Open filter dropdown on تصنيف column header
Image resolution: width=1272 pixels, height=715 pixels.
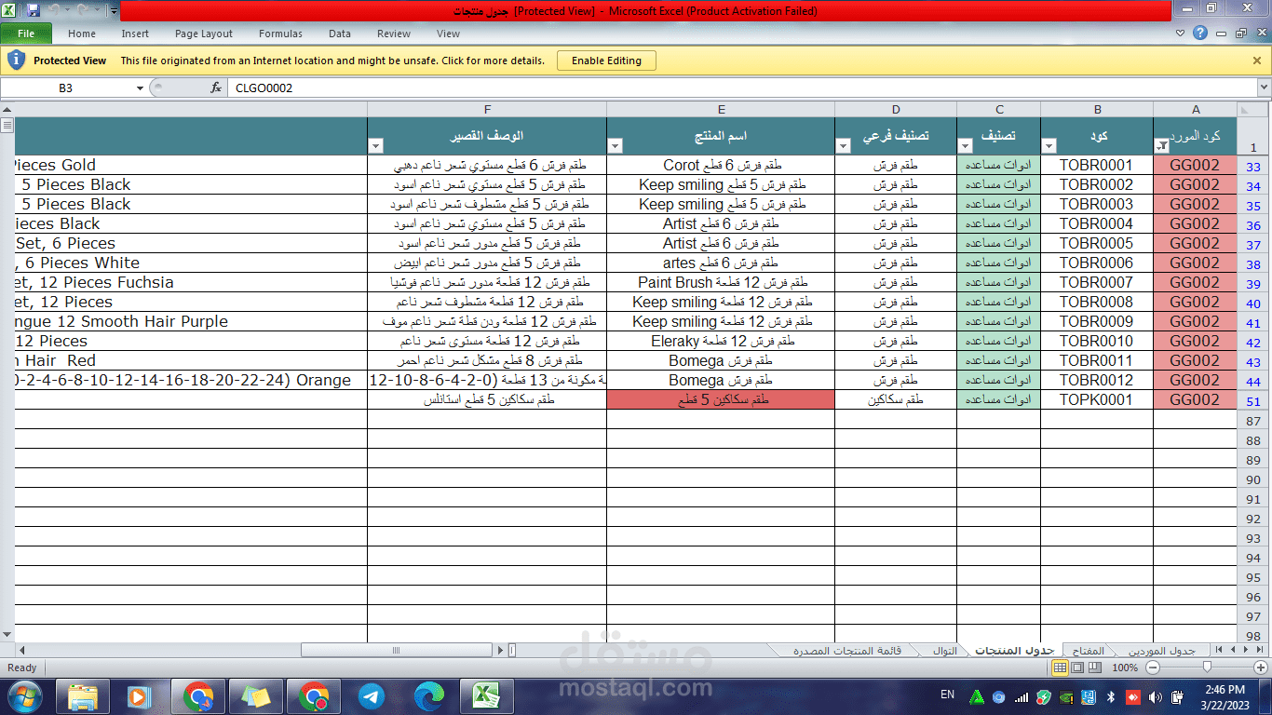click(966, 145)
